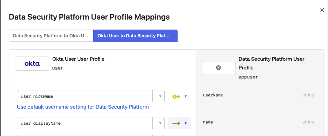The image size is (328, 136).
Task: Click the yellow apply-on-create arrow icon
Action: 176,97
